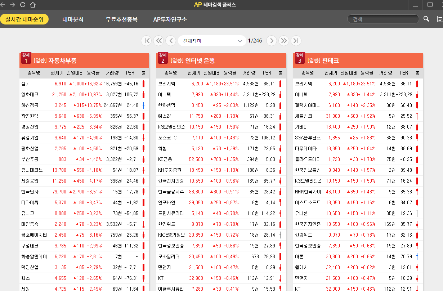Click the 드림시큐리티 stock name
The height and width of the screenshot is (291, 443).
pyautogui.click(x=171, y=214)
